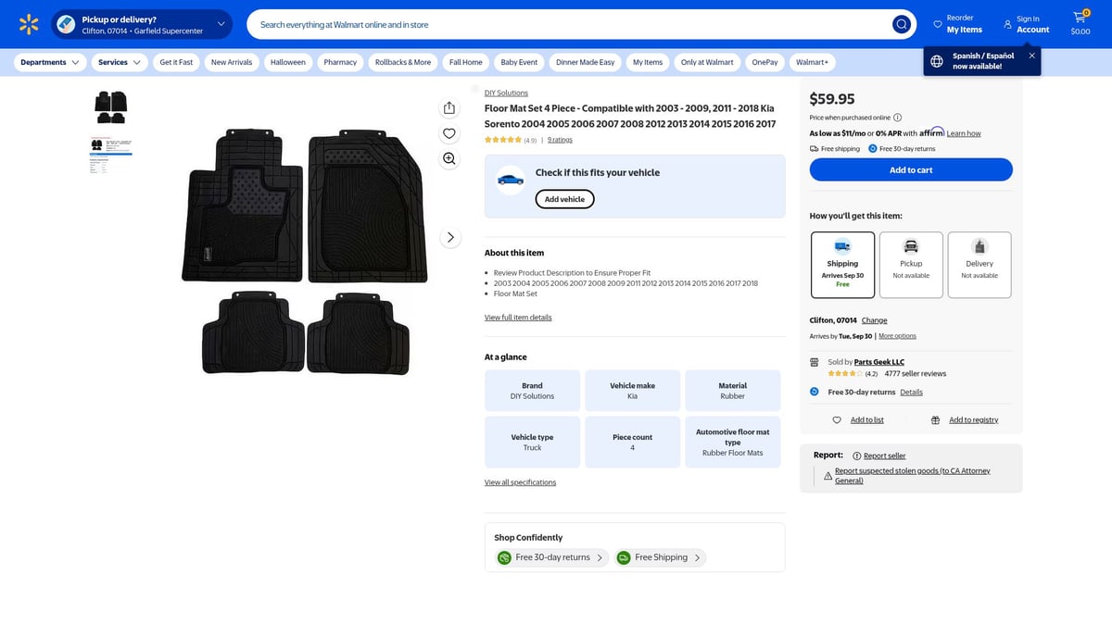Open the New Arrivals tab
The image size is (1112, 625).
(x=232, y=62)
